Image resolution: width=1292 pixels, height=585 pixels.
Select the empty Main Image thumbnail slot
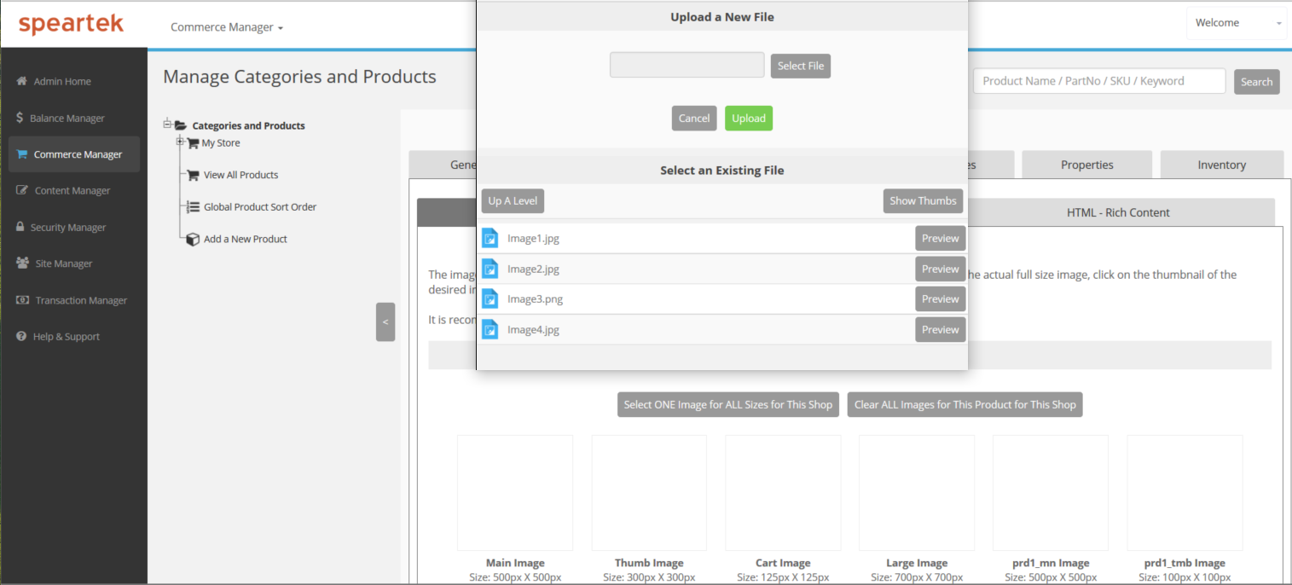(515, 493)
